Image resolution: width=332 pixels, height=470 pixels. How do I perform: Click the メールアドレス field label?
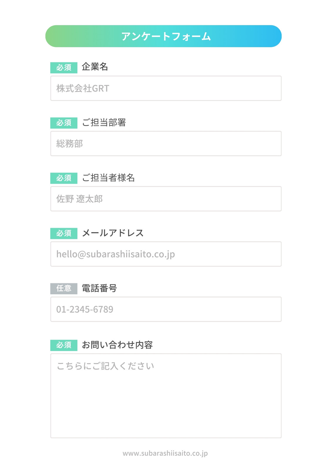[x=113, y=233]
